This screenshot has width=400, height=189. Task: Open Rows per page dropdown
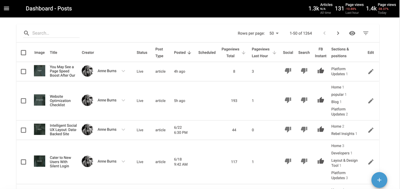[274, 33]
